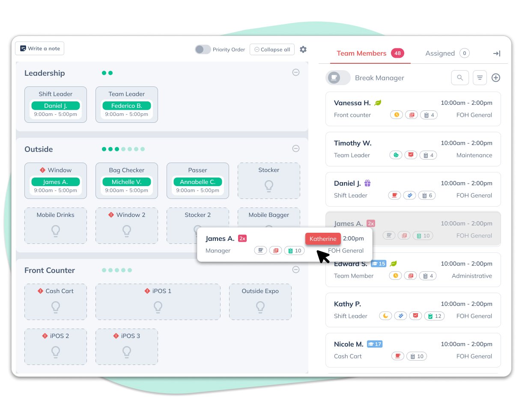Click the lightbulb in the Stocker position
This screenshot has height=412, width=516.
pyautogui.click(x=268, y=186)
